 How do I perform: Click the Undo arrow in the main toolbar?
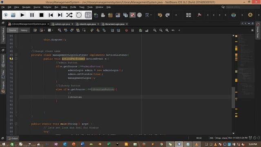160,15
